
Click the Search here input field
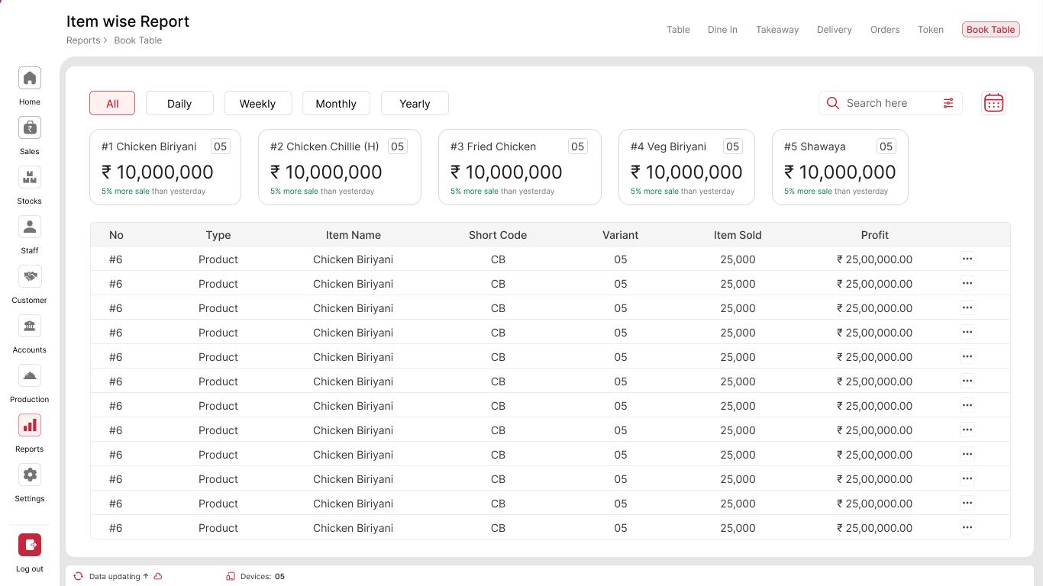[886, 103]
